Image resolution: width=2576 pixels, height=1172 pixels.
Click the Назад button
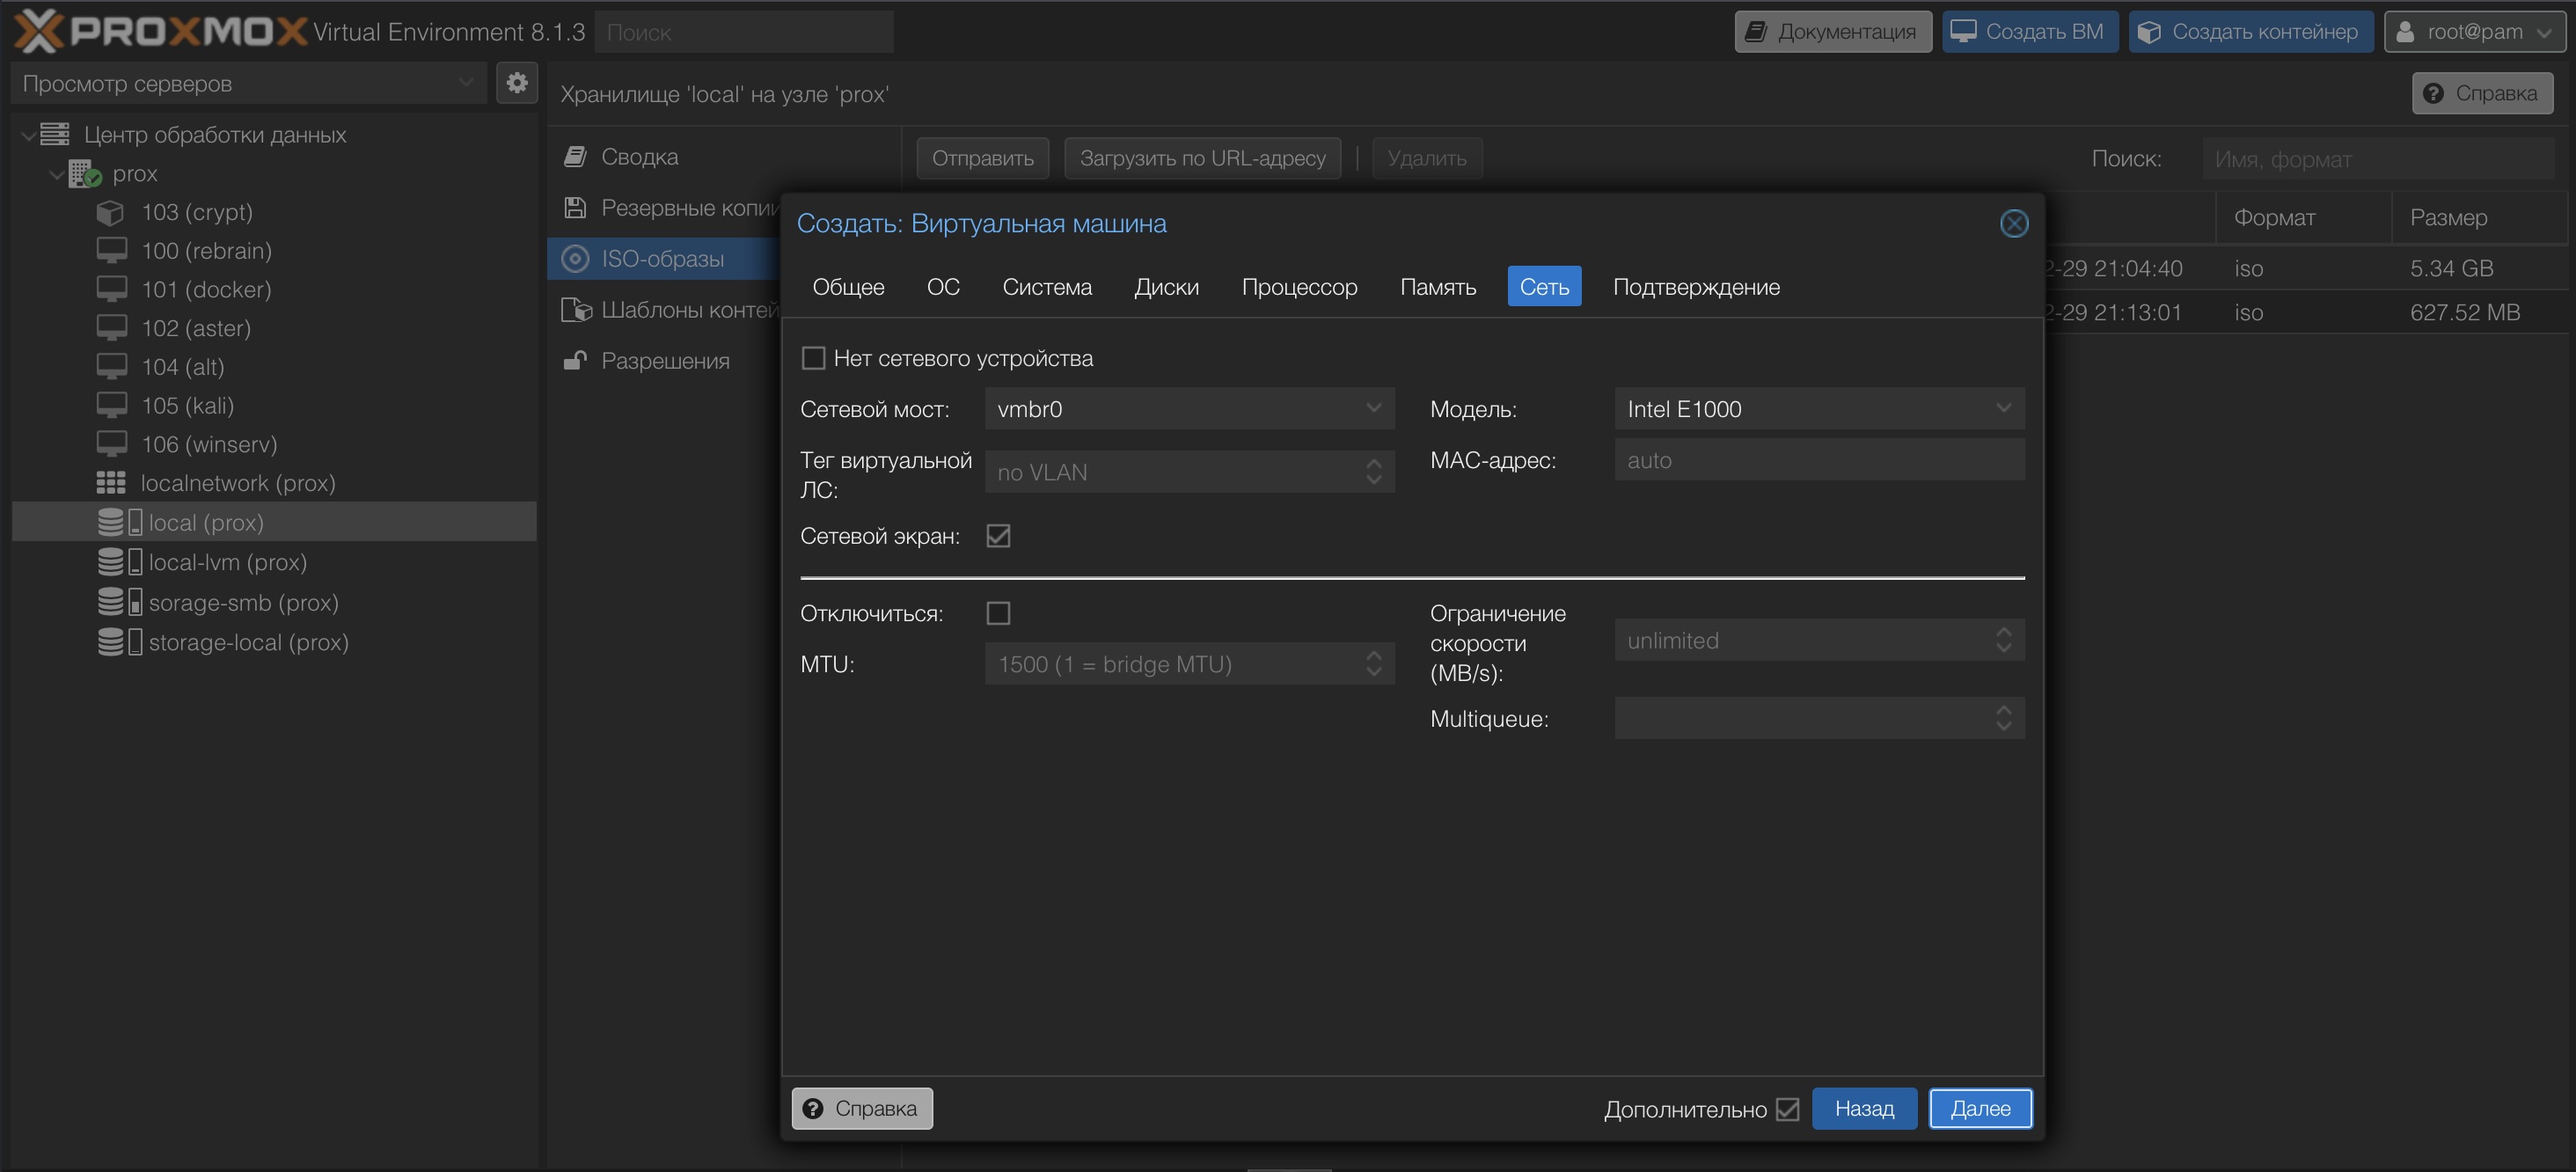pos(1863,1108)
